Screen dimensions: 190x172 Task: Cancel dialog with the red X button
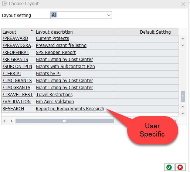point(180,167)
